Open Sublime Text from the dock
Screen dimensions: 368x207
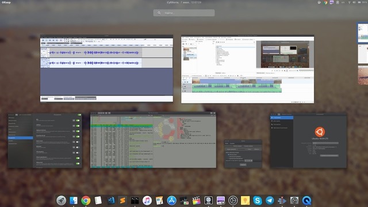pyautogui.click(x=122, y=201)
